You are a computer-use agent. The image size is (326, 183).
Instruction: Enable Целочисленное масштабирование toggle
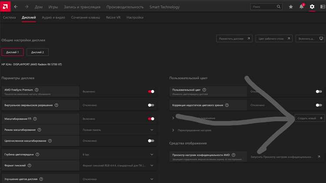point(151,141)
